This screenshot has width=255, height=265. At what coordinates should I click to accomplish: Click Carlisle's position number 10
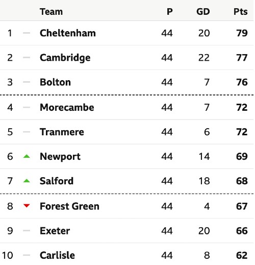coord(8,255)
